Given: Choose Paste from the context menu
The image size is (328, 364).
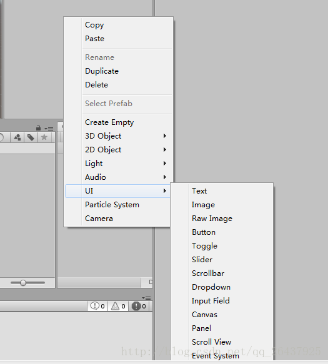Looking at the screenshot, I should tap(119, 39).
